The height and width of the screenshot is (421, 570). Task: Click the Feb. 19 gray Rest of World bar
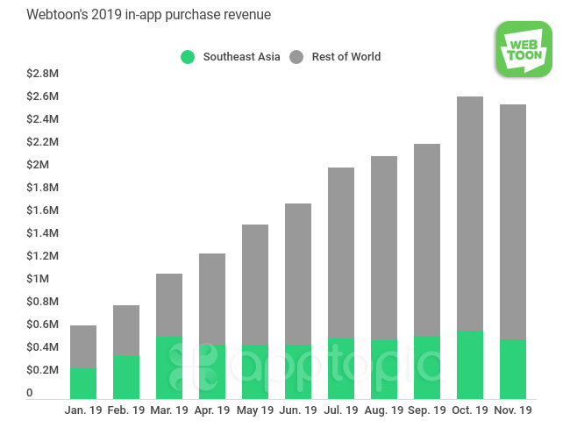[x=126, y=330]
